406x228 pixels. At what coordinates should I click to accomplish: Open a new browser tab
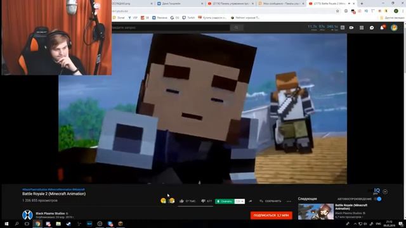point(362,4)
